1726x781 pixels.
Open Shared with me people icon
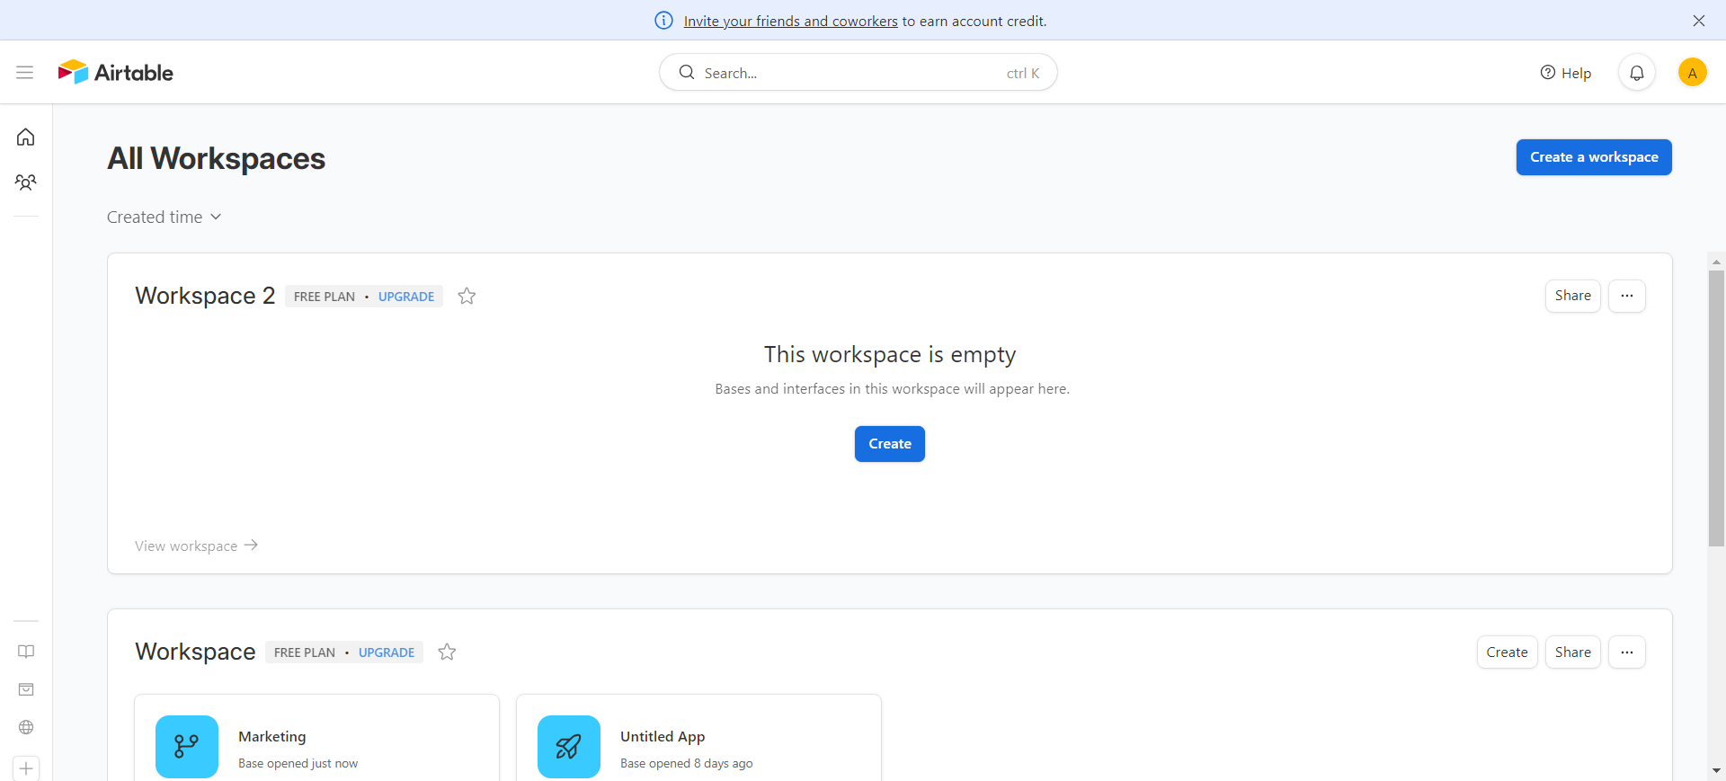26,182
